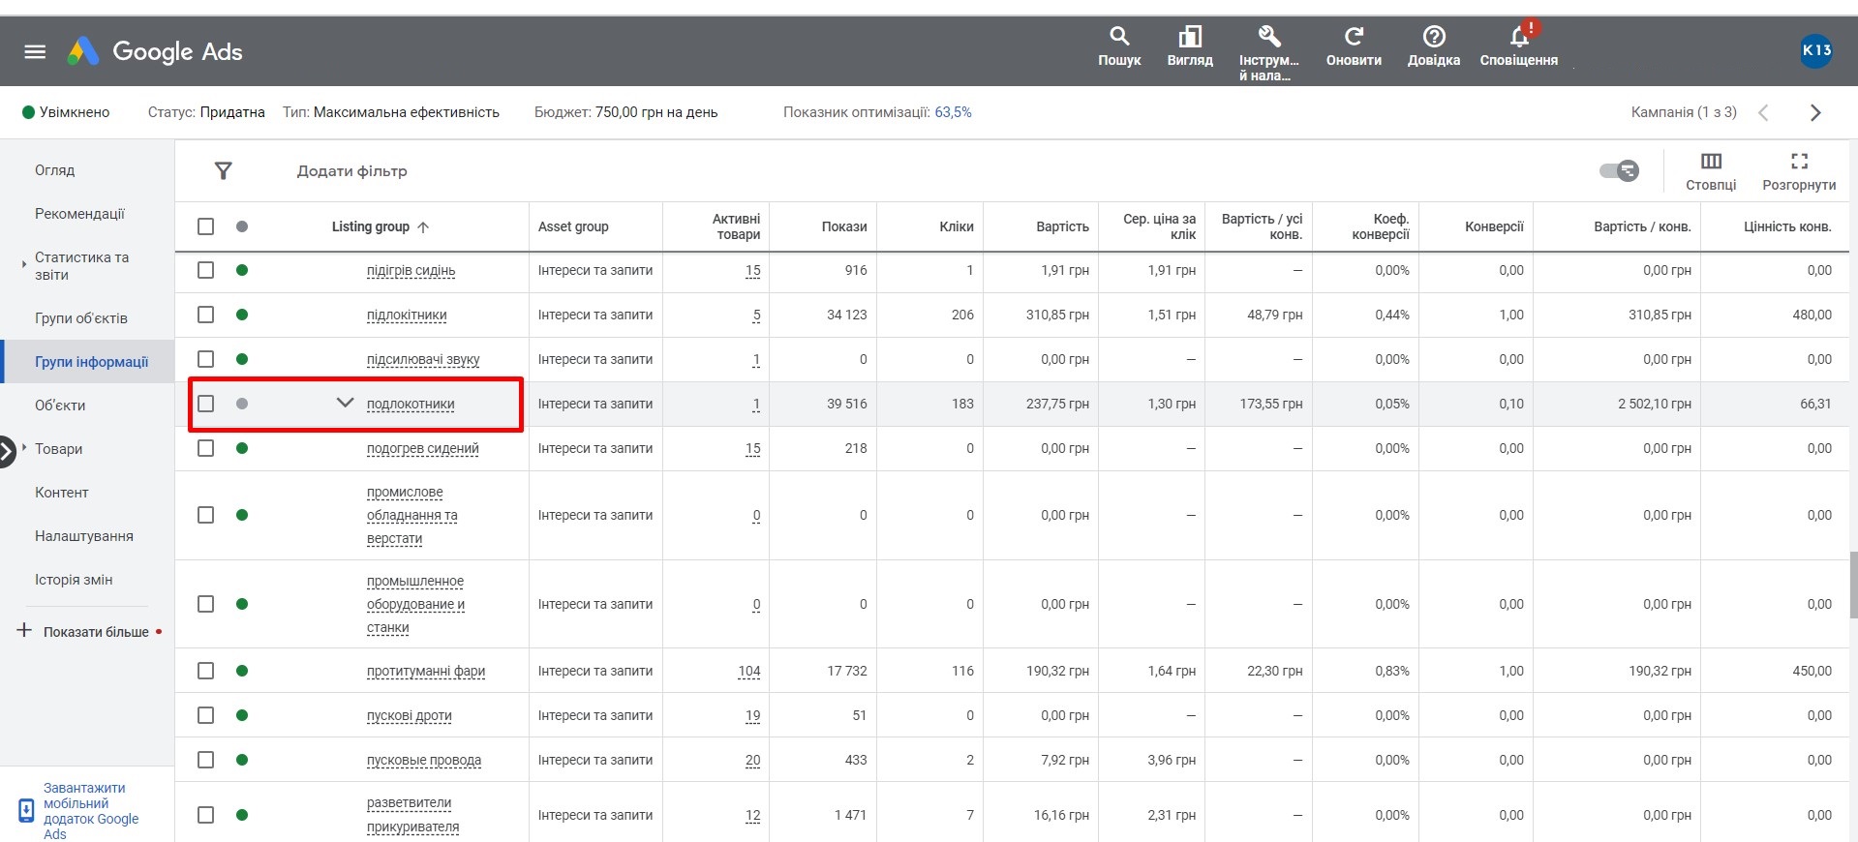This screenshot has width=1858, height=842.
Task: Open the протитуманні фари listing group link
Action: [x=426, y=672]
